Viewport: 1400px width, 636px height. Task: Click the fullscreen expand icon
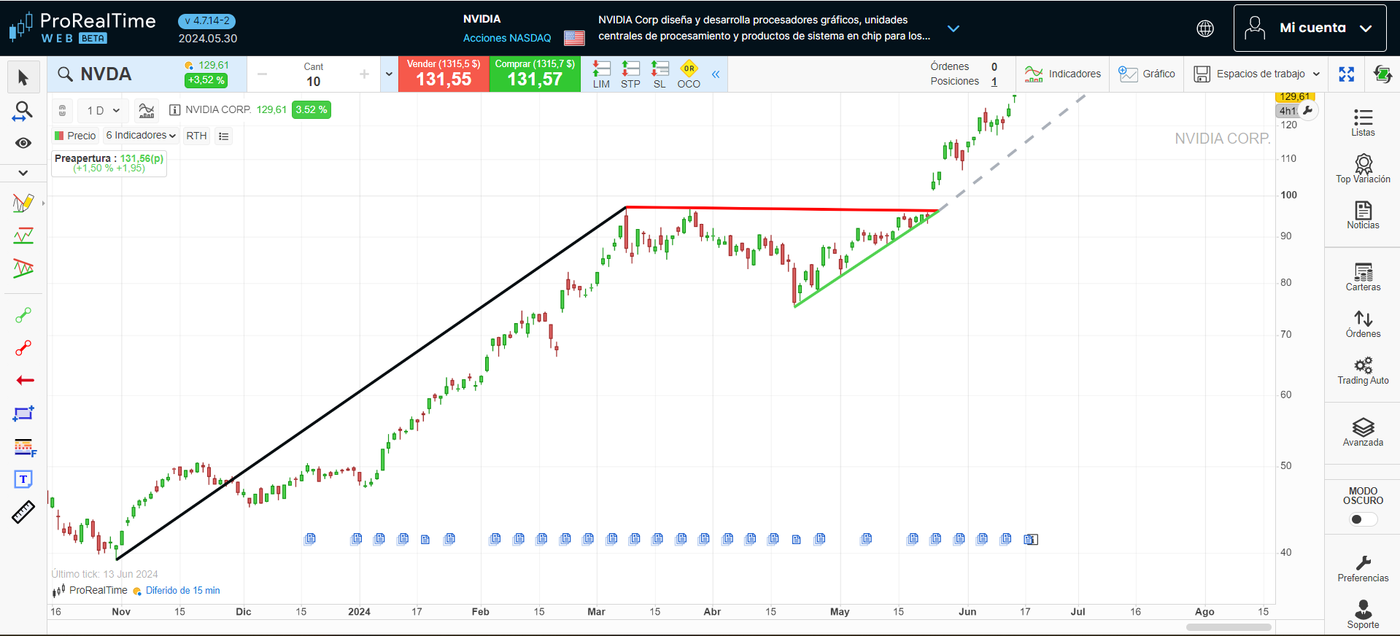click(x=1346, y=74)
